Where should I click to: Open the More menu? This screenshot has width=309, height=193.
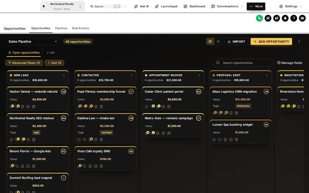[256, 6]
